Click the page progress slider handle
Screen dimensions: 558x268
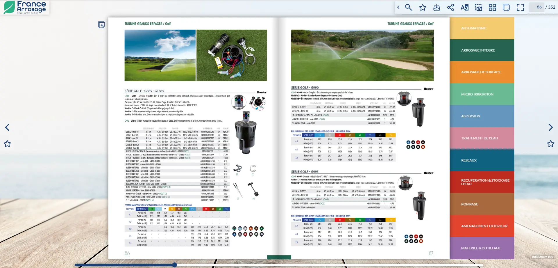tap(174, 265)
